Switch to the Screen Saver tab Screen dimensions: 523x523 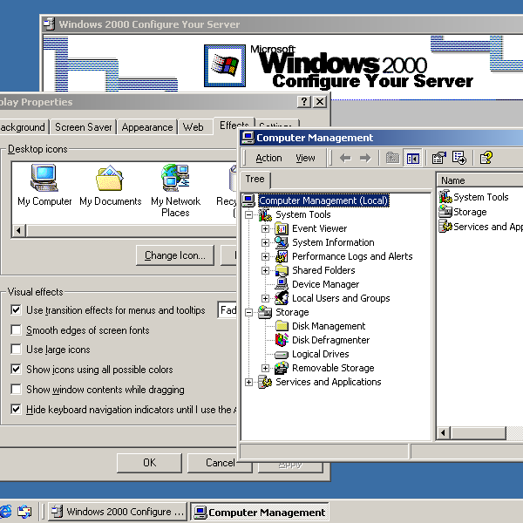83,127
